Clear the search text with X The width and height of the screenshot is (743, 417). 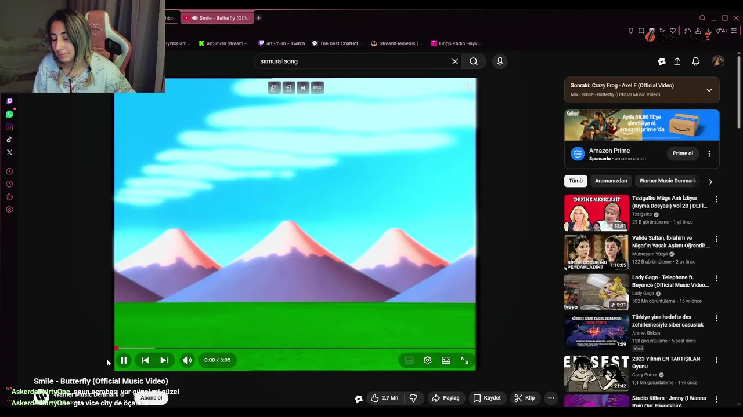(x=455, y=61)
